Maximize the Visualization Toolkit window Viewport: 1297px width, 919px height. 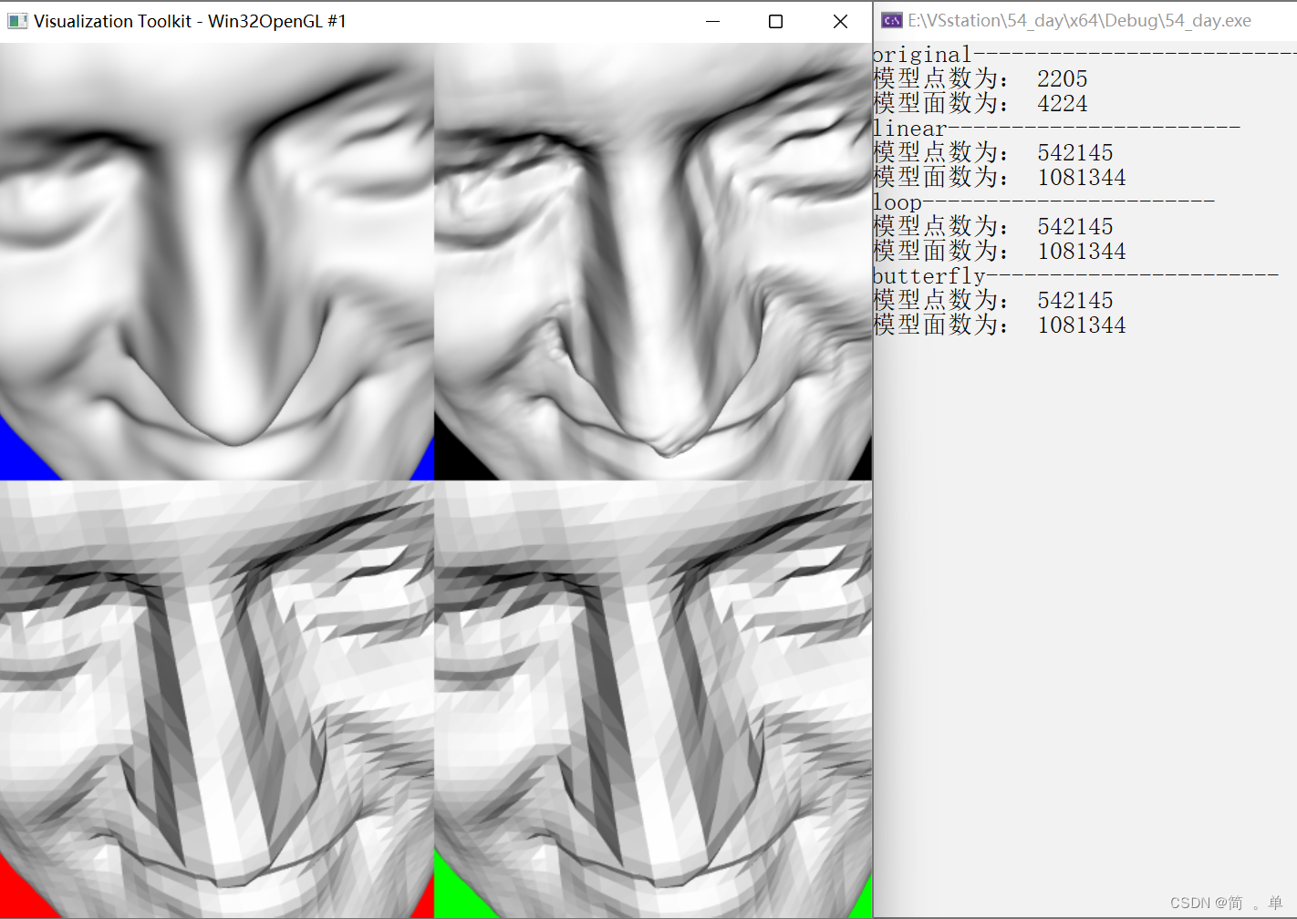[775, 20]
